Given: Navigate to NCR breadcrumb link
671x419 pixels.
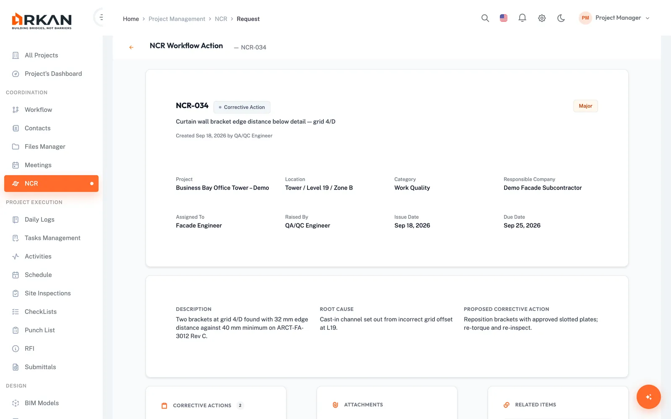Looking at the screenshot, I should pyautogui.click(x=221, y=19).
